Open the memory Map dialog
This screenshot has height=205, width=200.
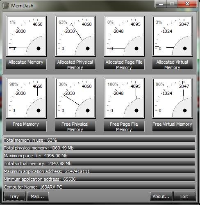(x=38, y=196)
